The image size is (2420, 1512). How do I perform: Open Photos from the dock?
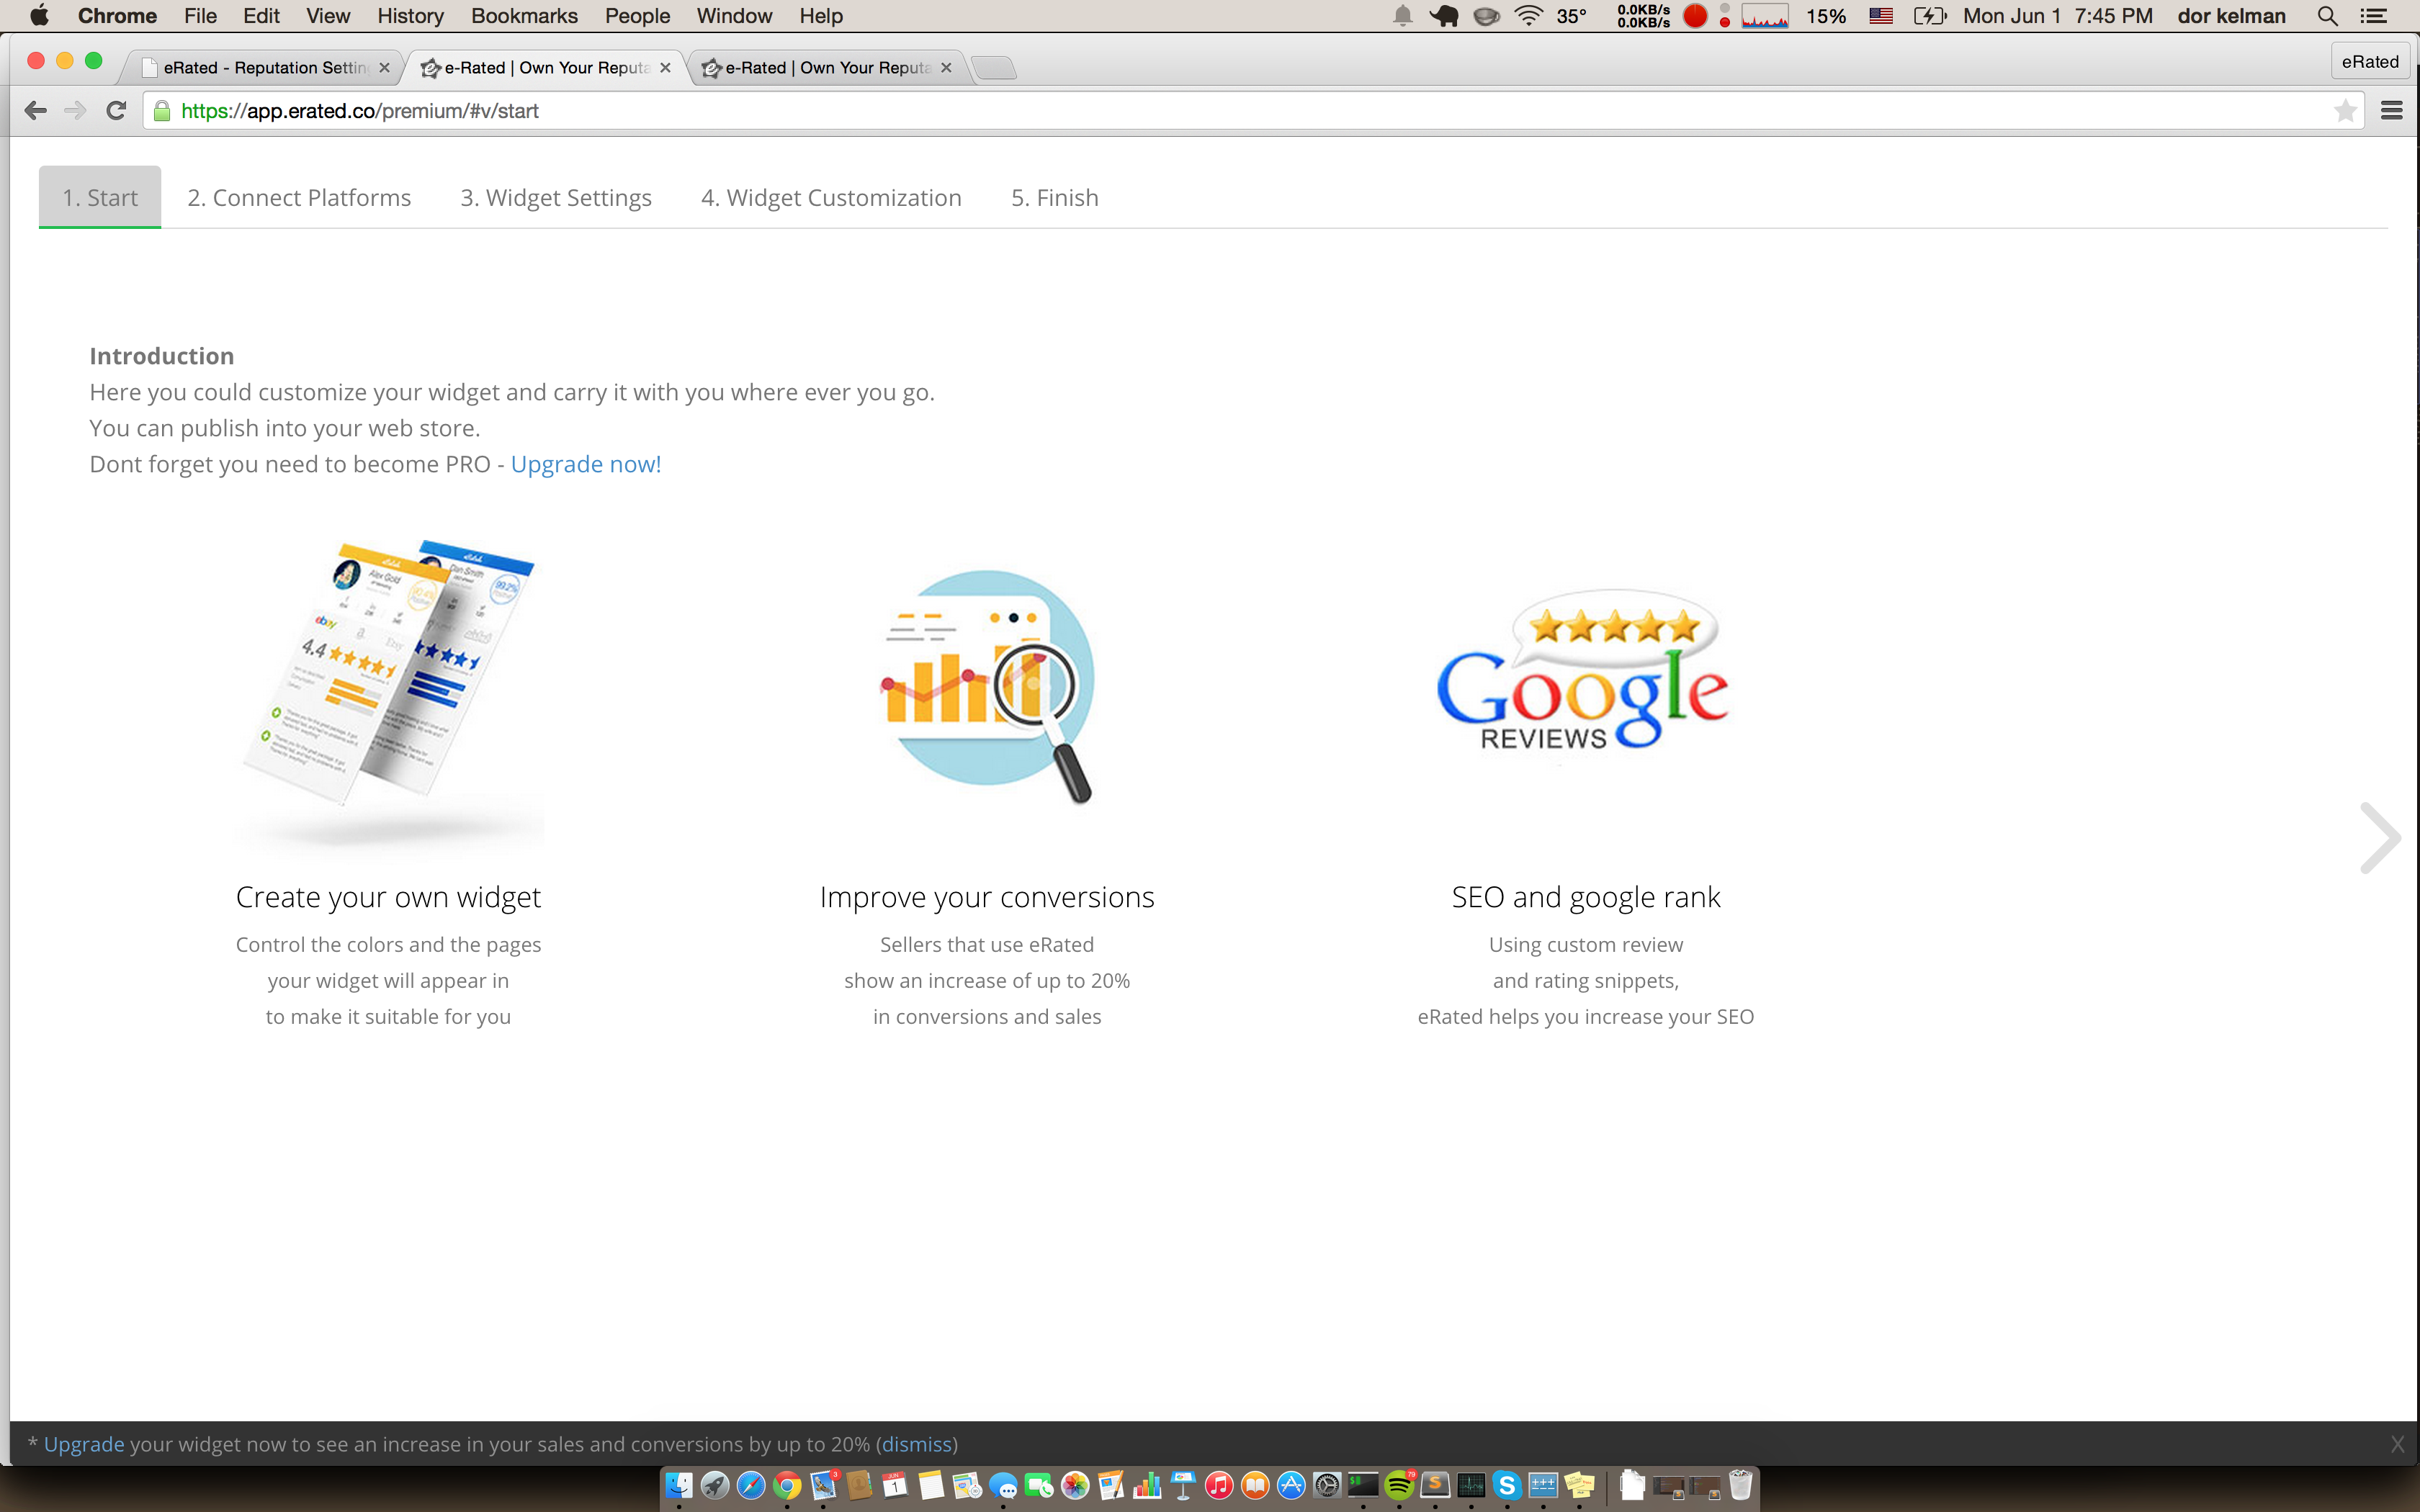point(1075,1486)
